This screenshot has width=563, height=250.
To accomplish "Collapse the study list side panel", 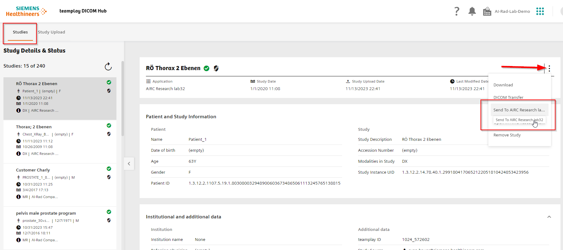I will click(x=129, y=164).
